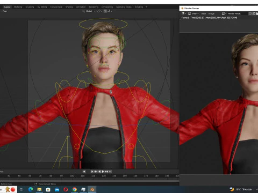Open image folder icon in render header
The width and height of the screenshot is (258, 193).
257,13
